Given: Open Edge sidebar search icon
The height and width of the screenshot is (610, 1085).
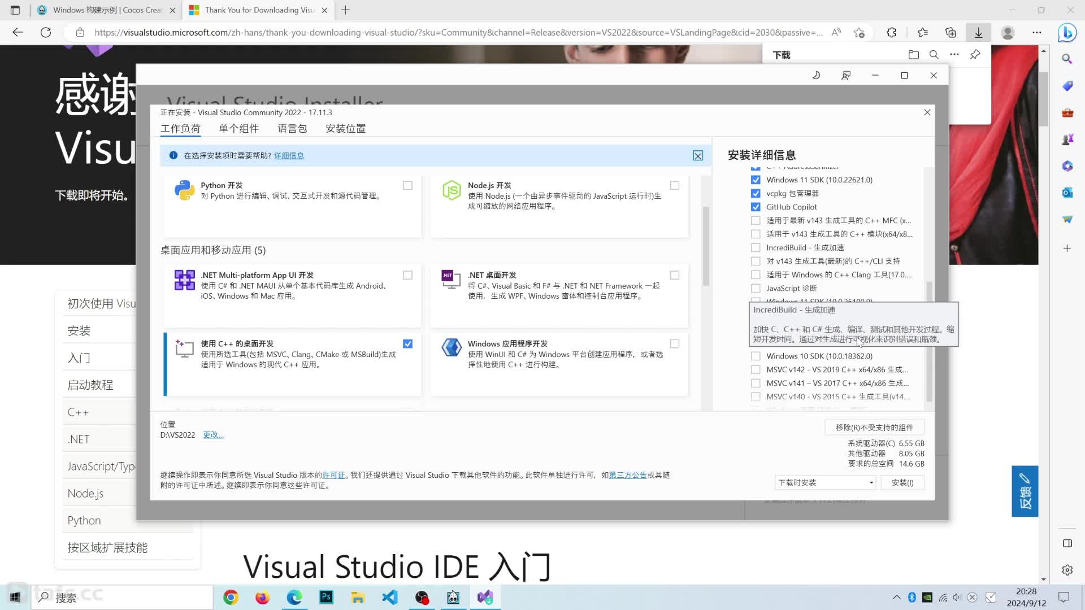Looking at the screenshot, I should point(1067,59).
